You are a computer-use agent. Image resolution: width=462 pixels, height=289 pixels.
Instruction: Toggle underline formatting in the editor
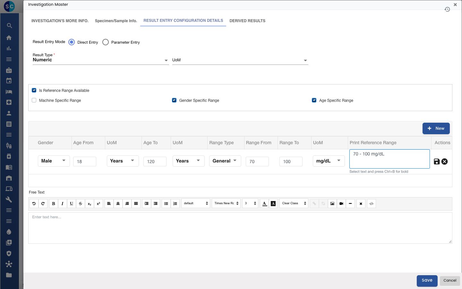click(72, 204)
